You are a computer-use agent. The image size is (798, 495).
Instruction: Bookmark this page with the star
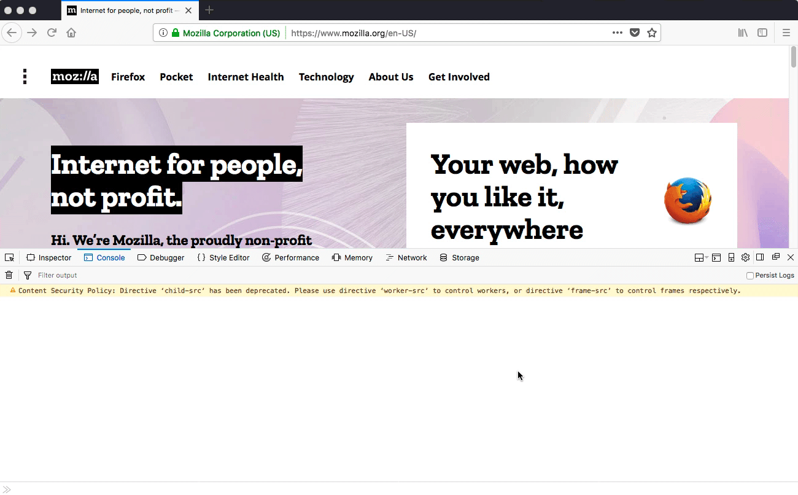(x=652, y=33)
